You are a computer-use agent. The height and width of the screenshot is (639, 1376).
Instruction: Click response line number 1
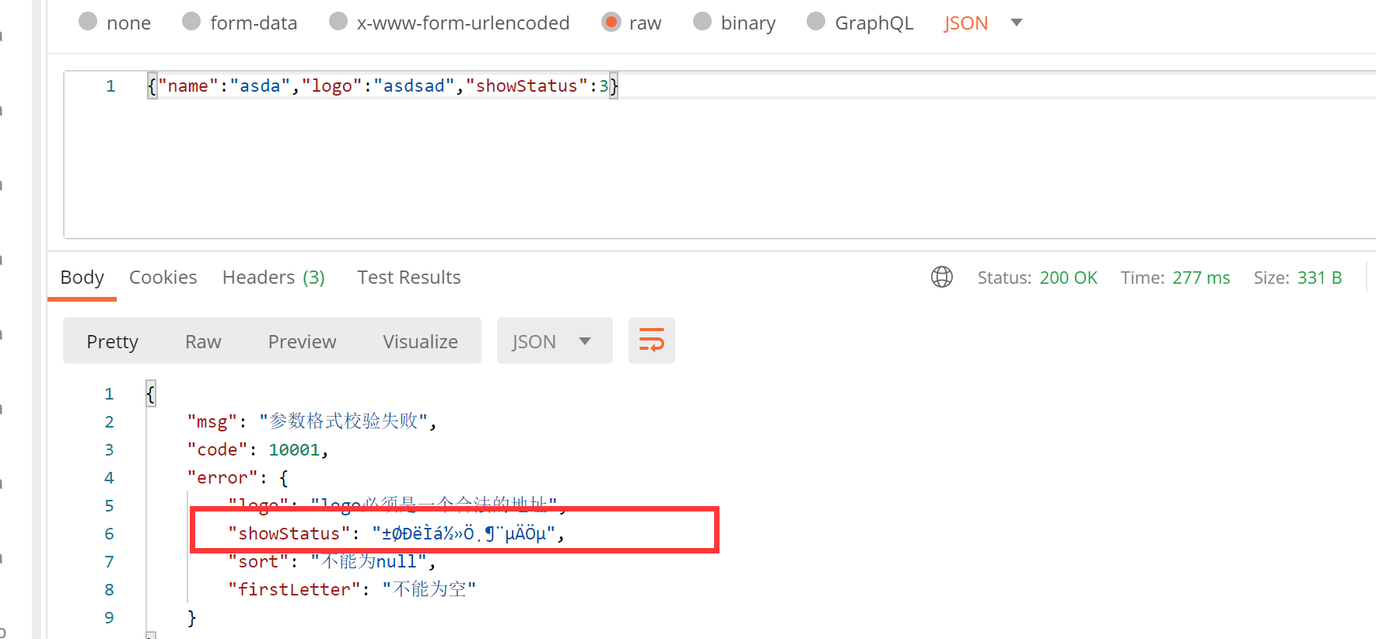pos(109,393)
